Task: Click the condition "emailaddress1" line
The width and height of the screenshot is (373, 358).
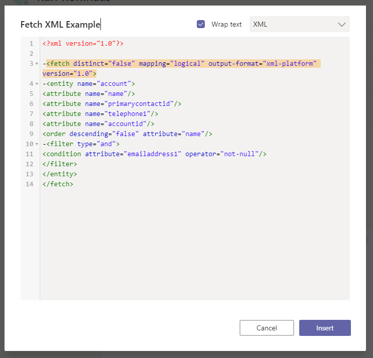Action: point(155,154)
